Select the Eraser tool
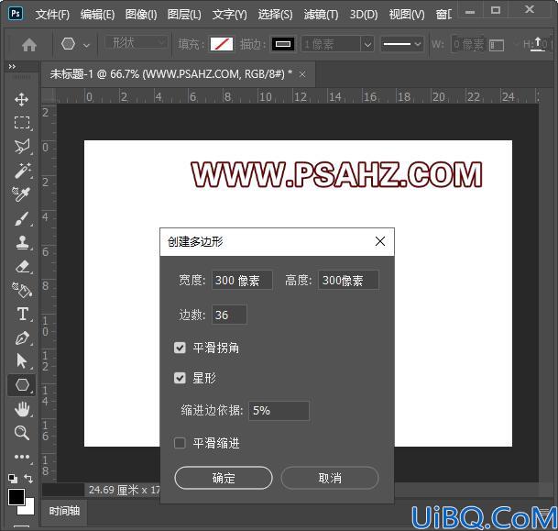 click(x=22, y=266)
